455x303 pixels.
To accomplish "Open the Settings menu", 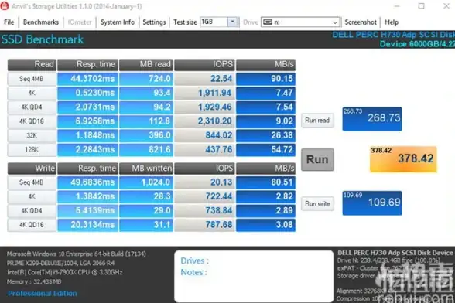I will click(x=154, y=22).
